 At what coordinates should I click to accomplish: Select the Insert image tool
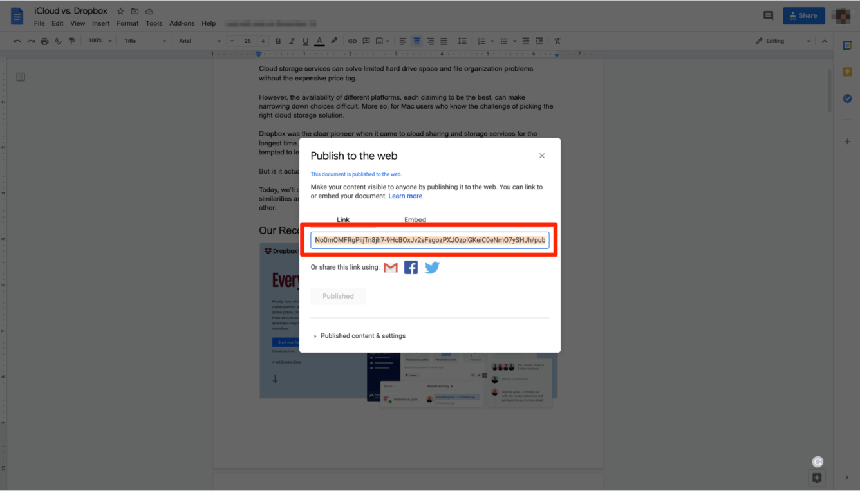point(379,41)
